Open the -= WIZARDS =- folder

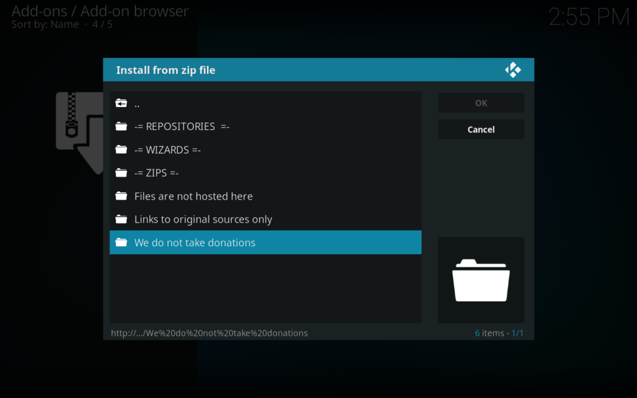point(265,149)
